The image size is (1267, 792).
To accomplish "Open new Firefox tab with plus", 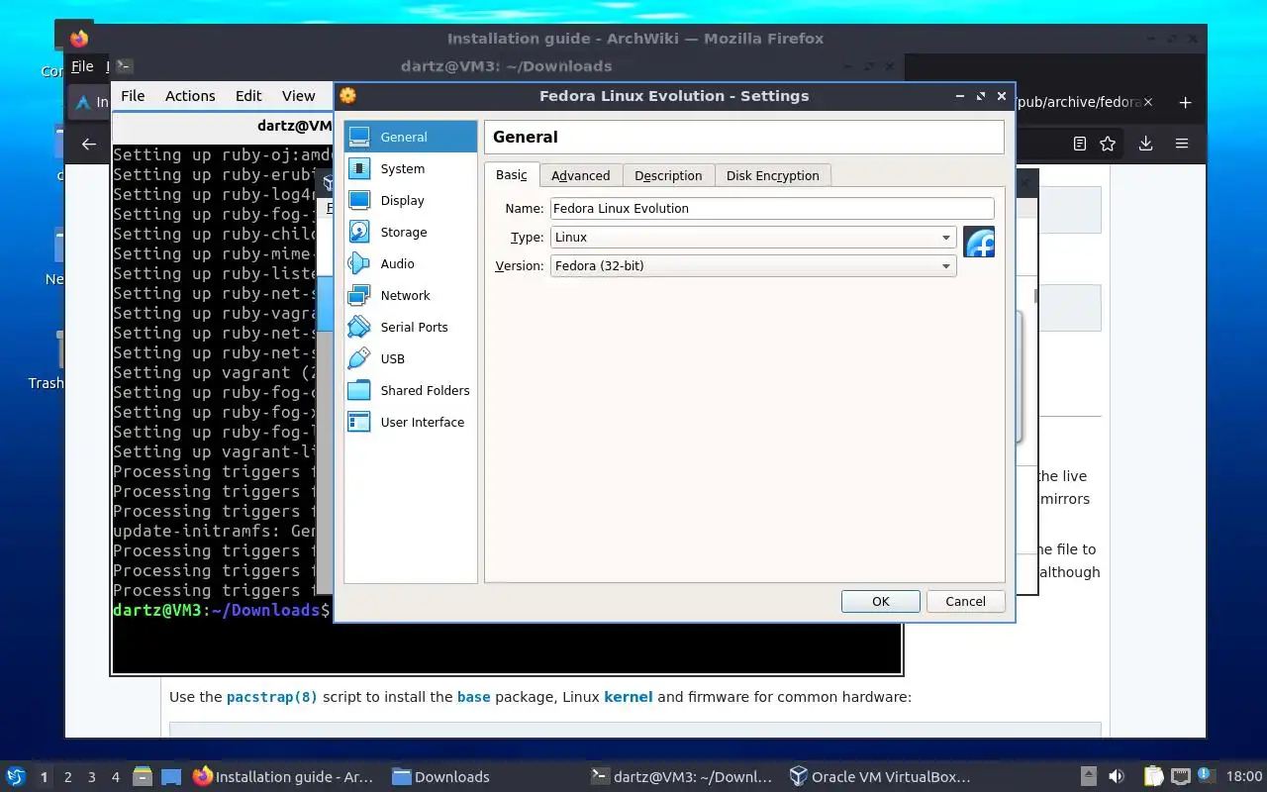I will click(1185, 102).
